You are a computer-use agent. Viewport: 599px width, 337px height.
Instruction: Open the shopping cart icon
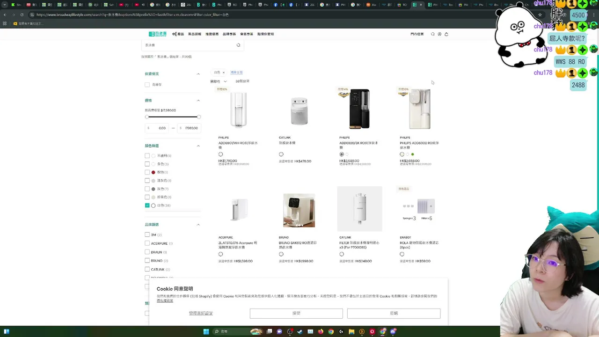point(446,34)
